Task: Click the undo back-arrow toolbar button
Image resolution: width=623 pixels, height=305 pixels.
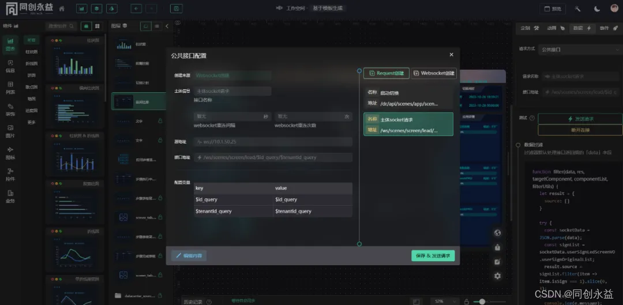Action: [136, 8]
